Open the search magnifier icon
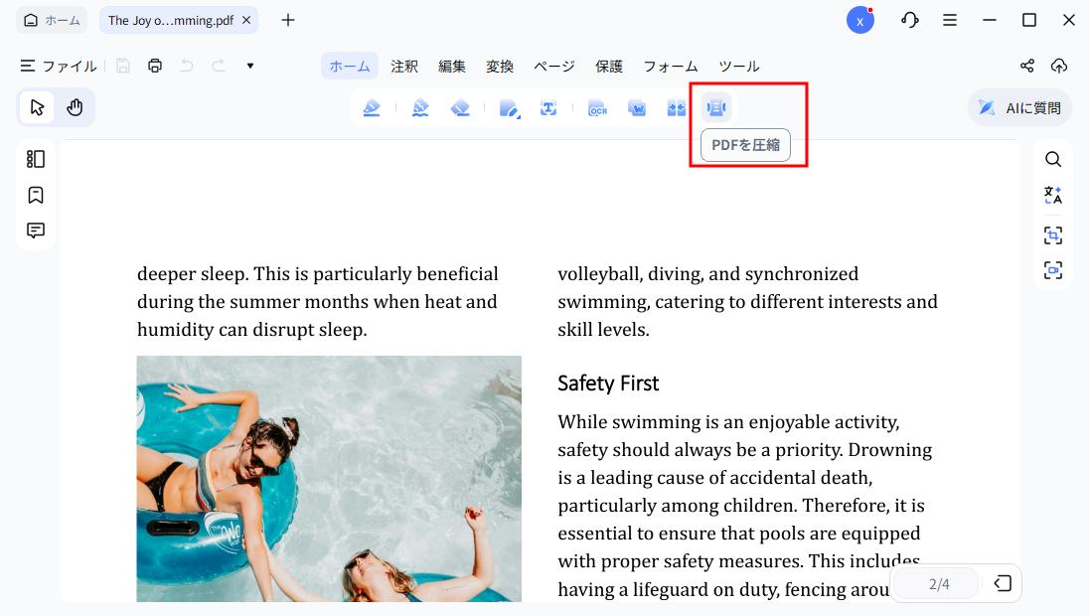Screen dimensions: 1089x616 [x=1052, y=159]
